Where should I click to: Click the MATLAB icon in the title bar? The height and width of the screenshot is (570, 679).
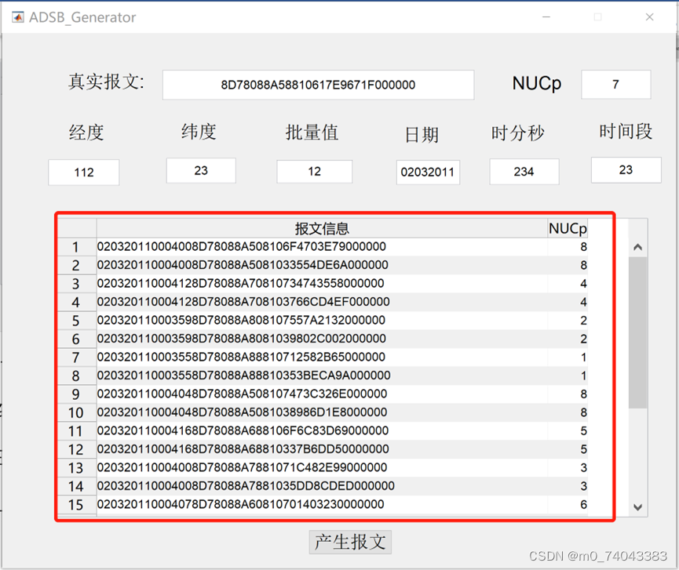point(17,16)
